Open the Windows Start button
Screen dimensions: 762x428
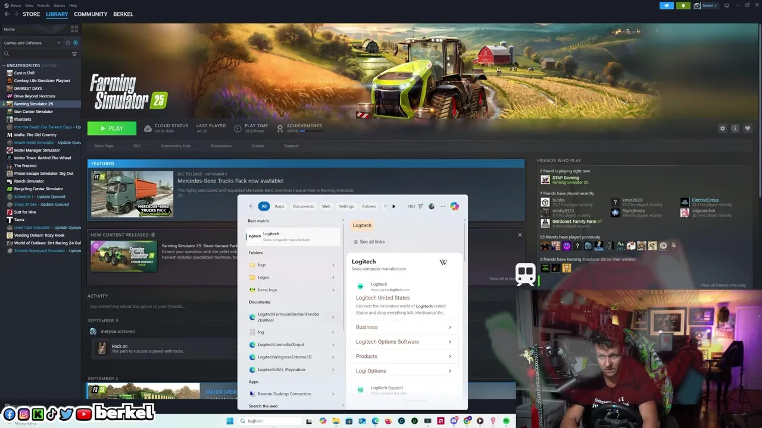230,421
